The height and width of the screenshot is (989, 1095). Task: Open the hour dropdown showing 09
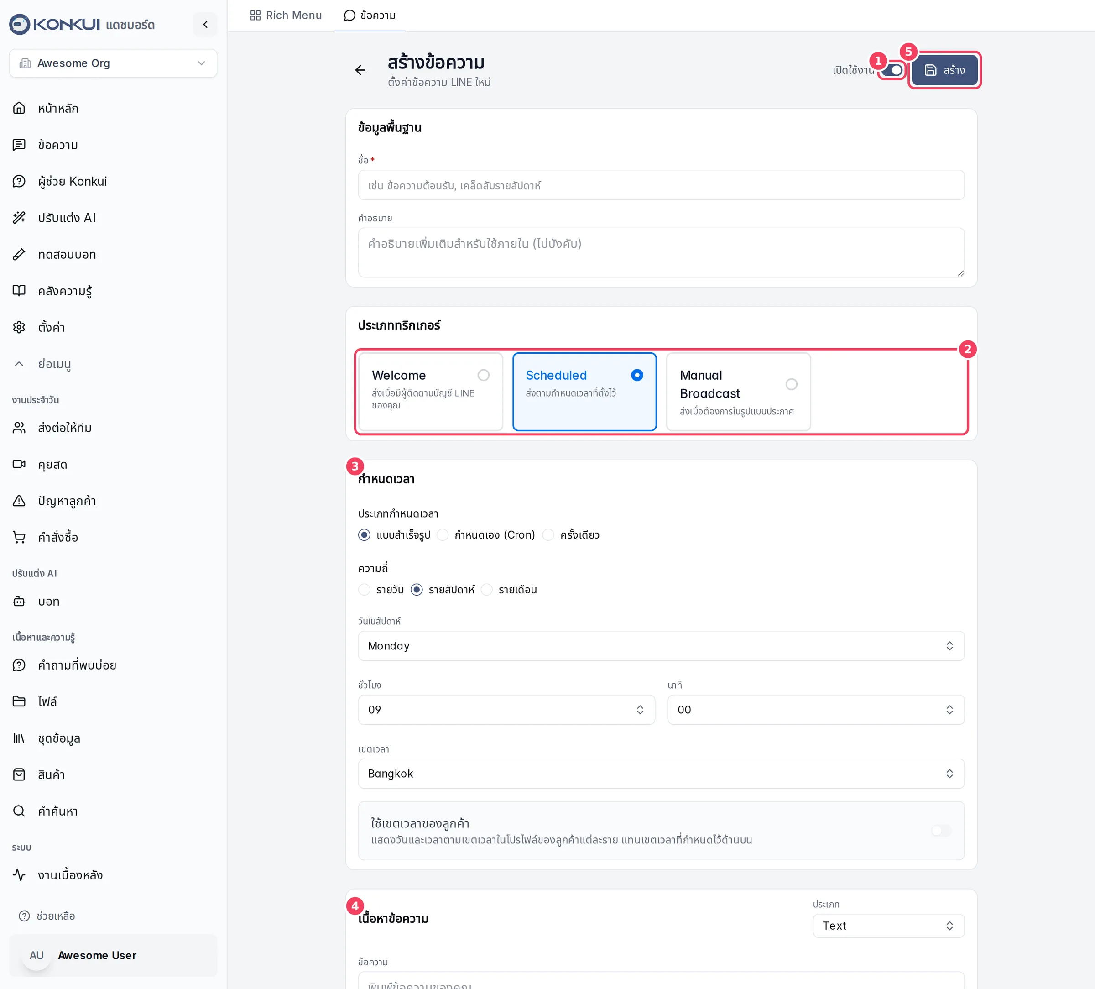(506, 709)
